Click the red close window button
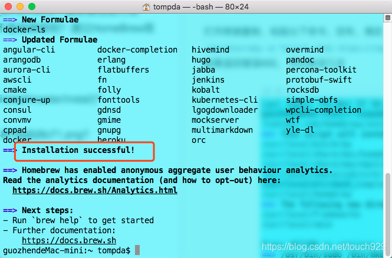 tap(8, 6)
